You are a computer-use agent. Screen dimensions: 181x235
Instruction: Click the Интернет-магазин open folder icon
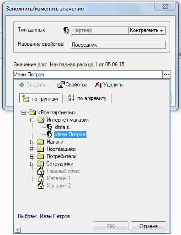click(41, 120)
